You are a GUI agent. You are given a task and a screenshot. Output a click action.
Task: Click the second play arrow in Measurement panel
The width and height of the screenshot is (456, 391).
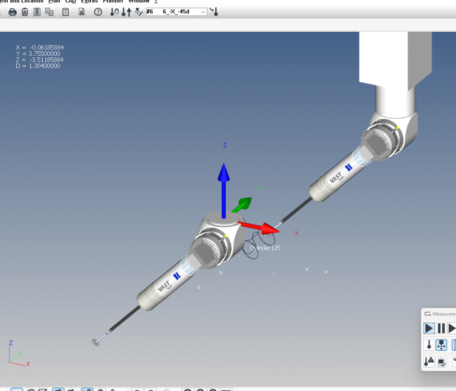452,328
